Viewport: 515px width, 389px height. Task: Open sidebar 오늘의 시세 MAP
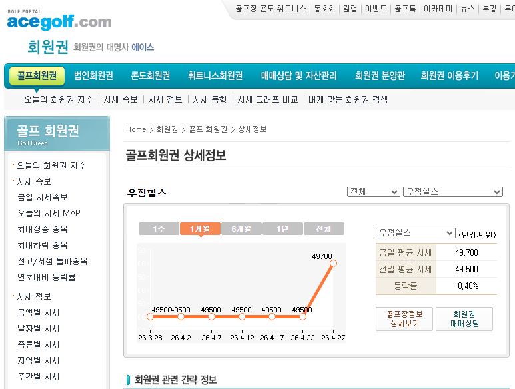click(49, 213)
